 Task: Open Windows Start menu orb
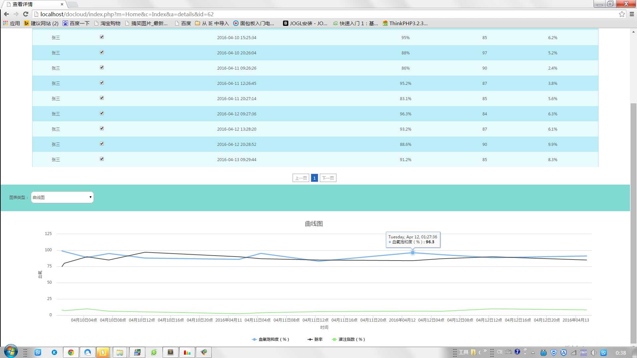coord(11,352)
